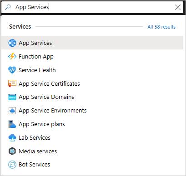This screenshot has height=176, width=186.
Task: Clear the search box with X
Action: tap(178, 7)
